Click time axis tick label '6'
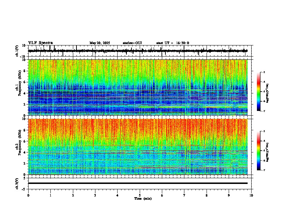Screen dimensions: 283x219 point(162,195)
